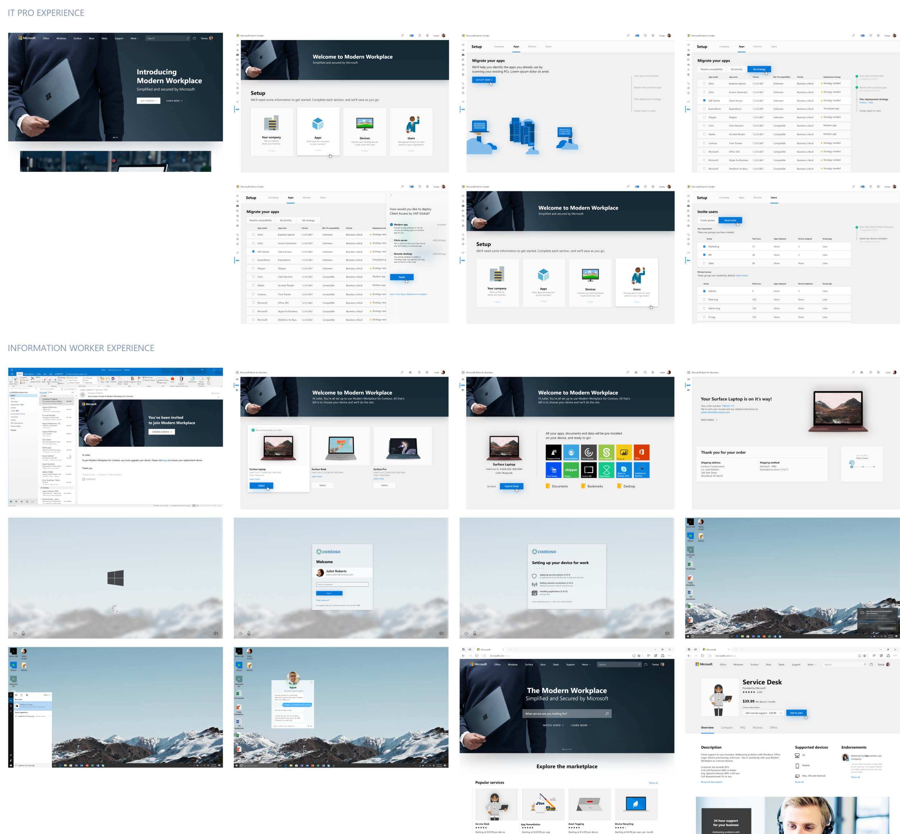Click the Citrix ShareFile app tile
This screenshot has width=900, height=834.
point(606,452)
